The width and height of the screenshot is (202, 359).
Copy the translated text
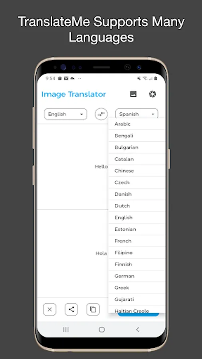tap(93, 309)
